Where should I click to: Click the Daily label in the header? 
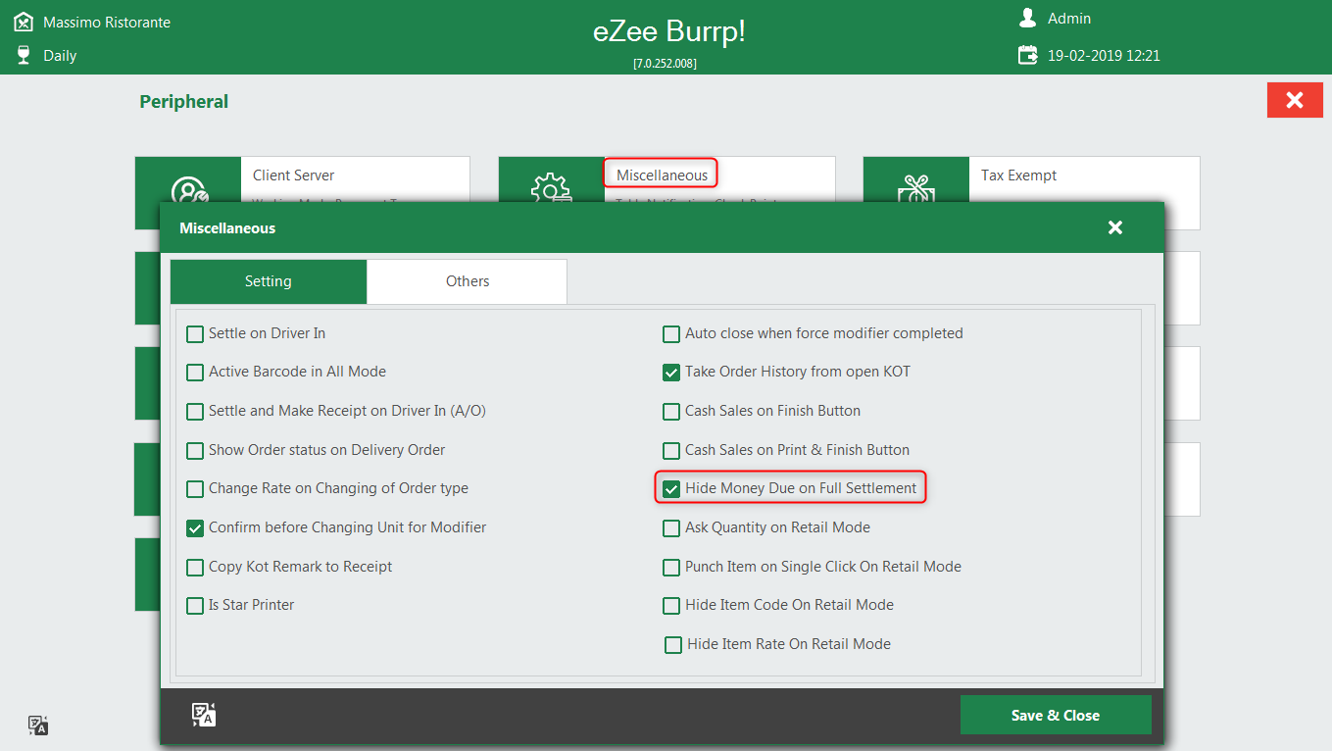(60, 56)
